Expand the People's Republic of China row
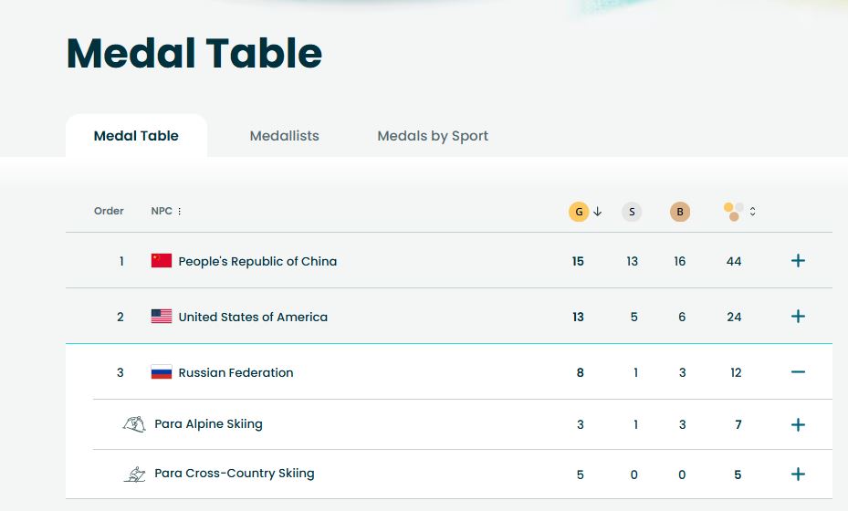Screen dimensions: 848x511 click(x=798, y=261)
